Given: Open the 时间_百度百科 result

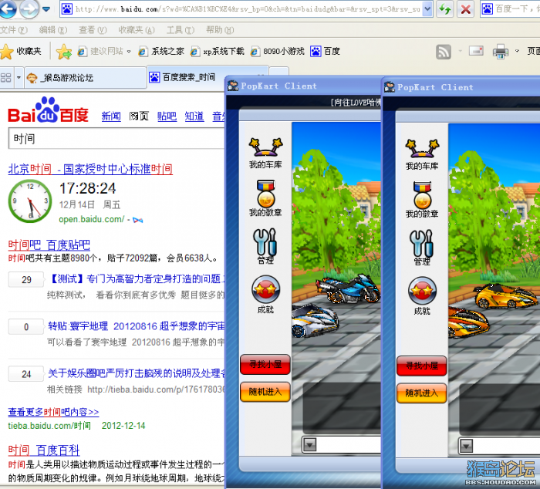Looking at the screenshot, I should pyautogui.click(x=44, y=450).
